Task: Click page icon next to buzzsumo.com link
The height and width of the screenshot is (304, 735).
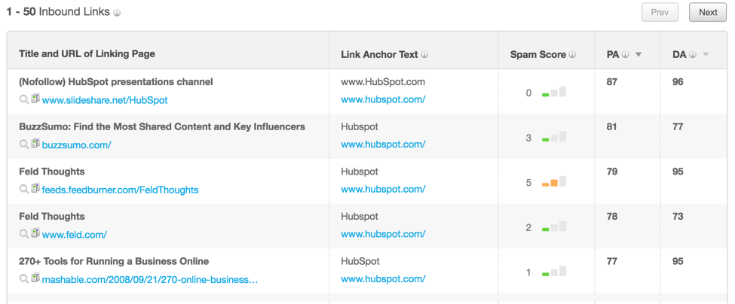Action: 35,144
